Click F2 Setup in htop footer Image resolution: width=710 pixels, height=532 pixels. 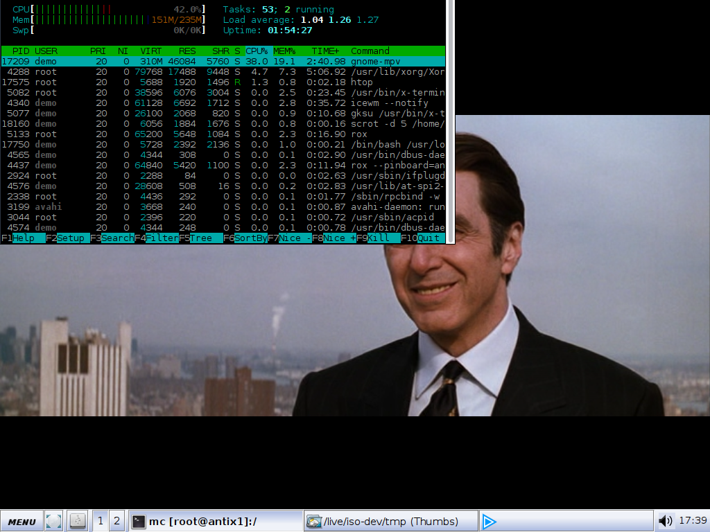click(68, 238)
